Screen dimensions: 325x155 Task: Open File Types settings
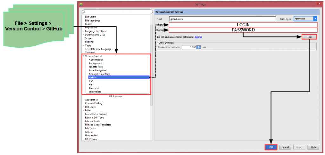click(x=90, y=128)
